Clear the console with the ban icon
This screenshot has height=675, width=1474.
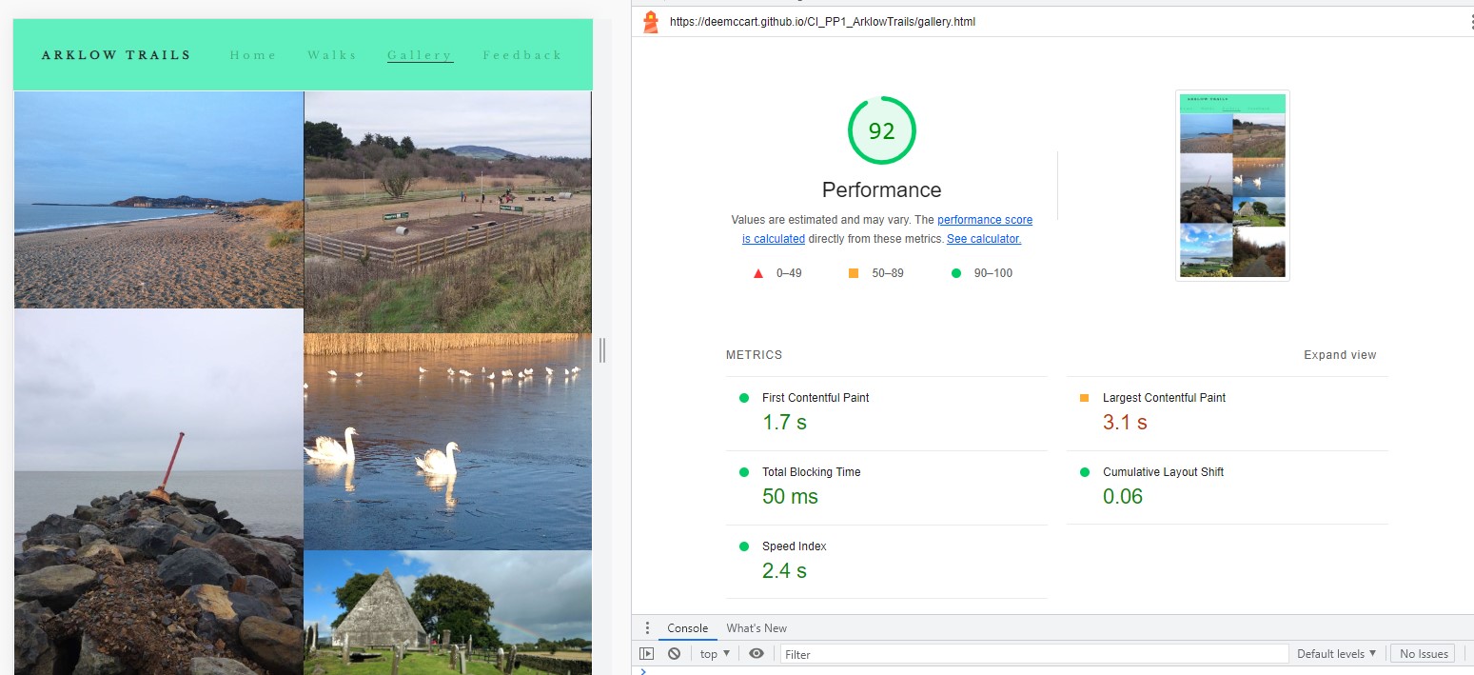pyautogui.click(x=674, y=654)
